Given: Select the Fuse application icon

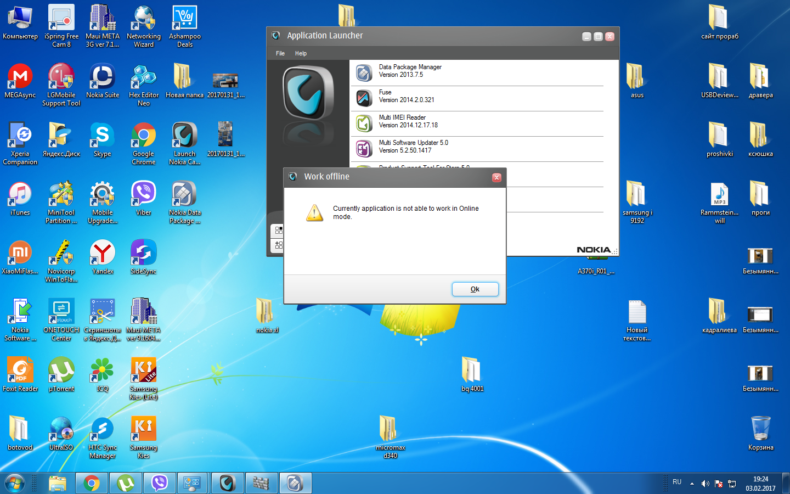Looking at the screenshot, I should tap(364, 98).
